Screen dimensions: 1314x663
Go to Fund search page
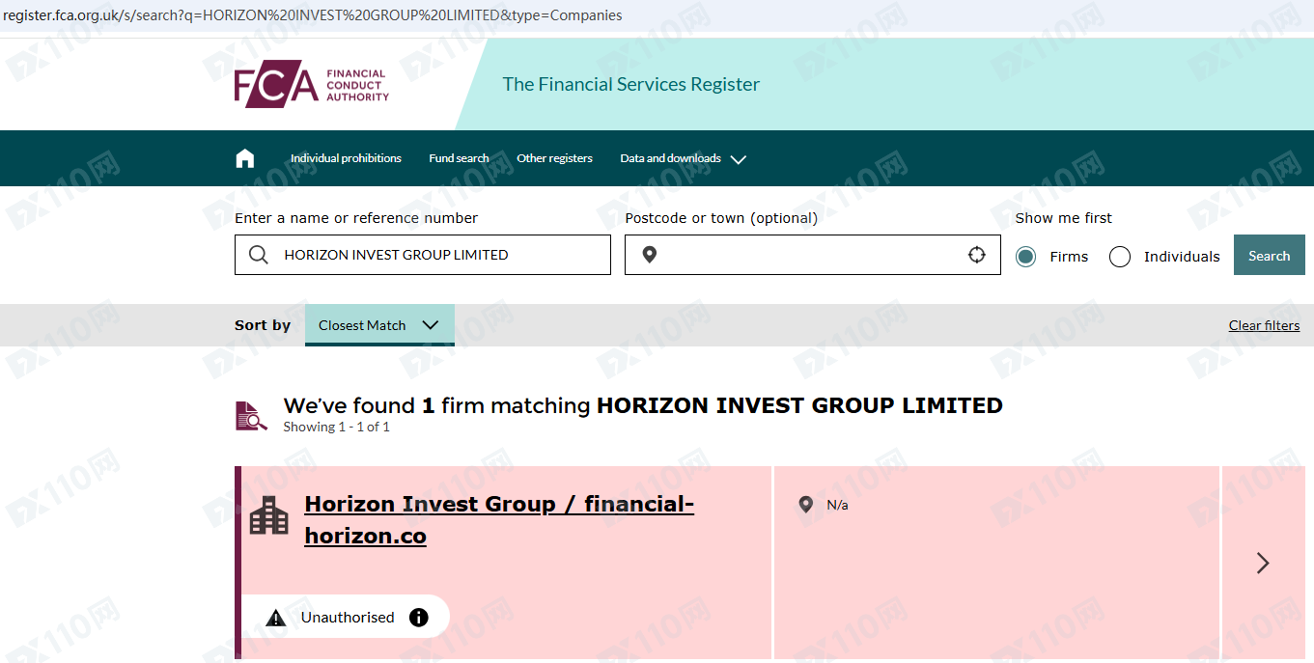(459, 158)
